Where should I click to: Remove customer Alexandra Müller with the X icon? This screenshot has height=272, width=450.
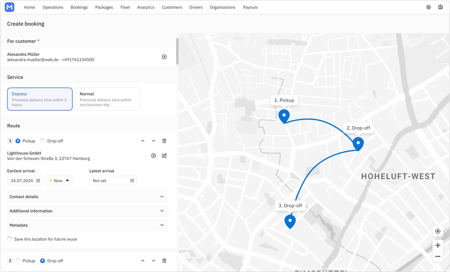164,57
